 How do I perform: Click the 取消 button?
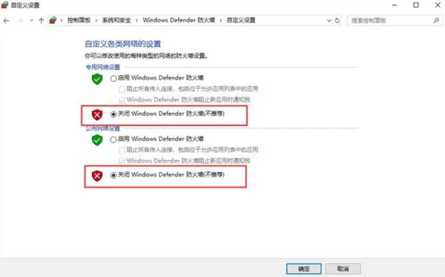(x=343, y=269)
